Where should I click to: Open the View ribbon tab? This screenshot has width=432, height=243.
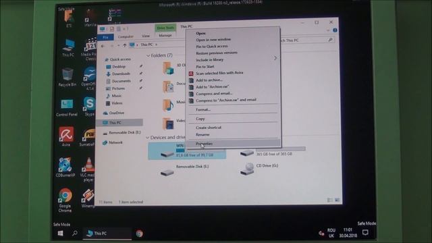tap(146, 36)
